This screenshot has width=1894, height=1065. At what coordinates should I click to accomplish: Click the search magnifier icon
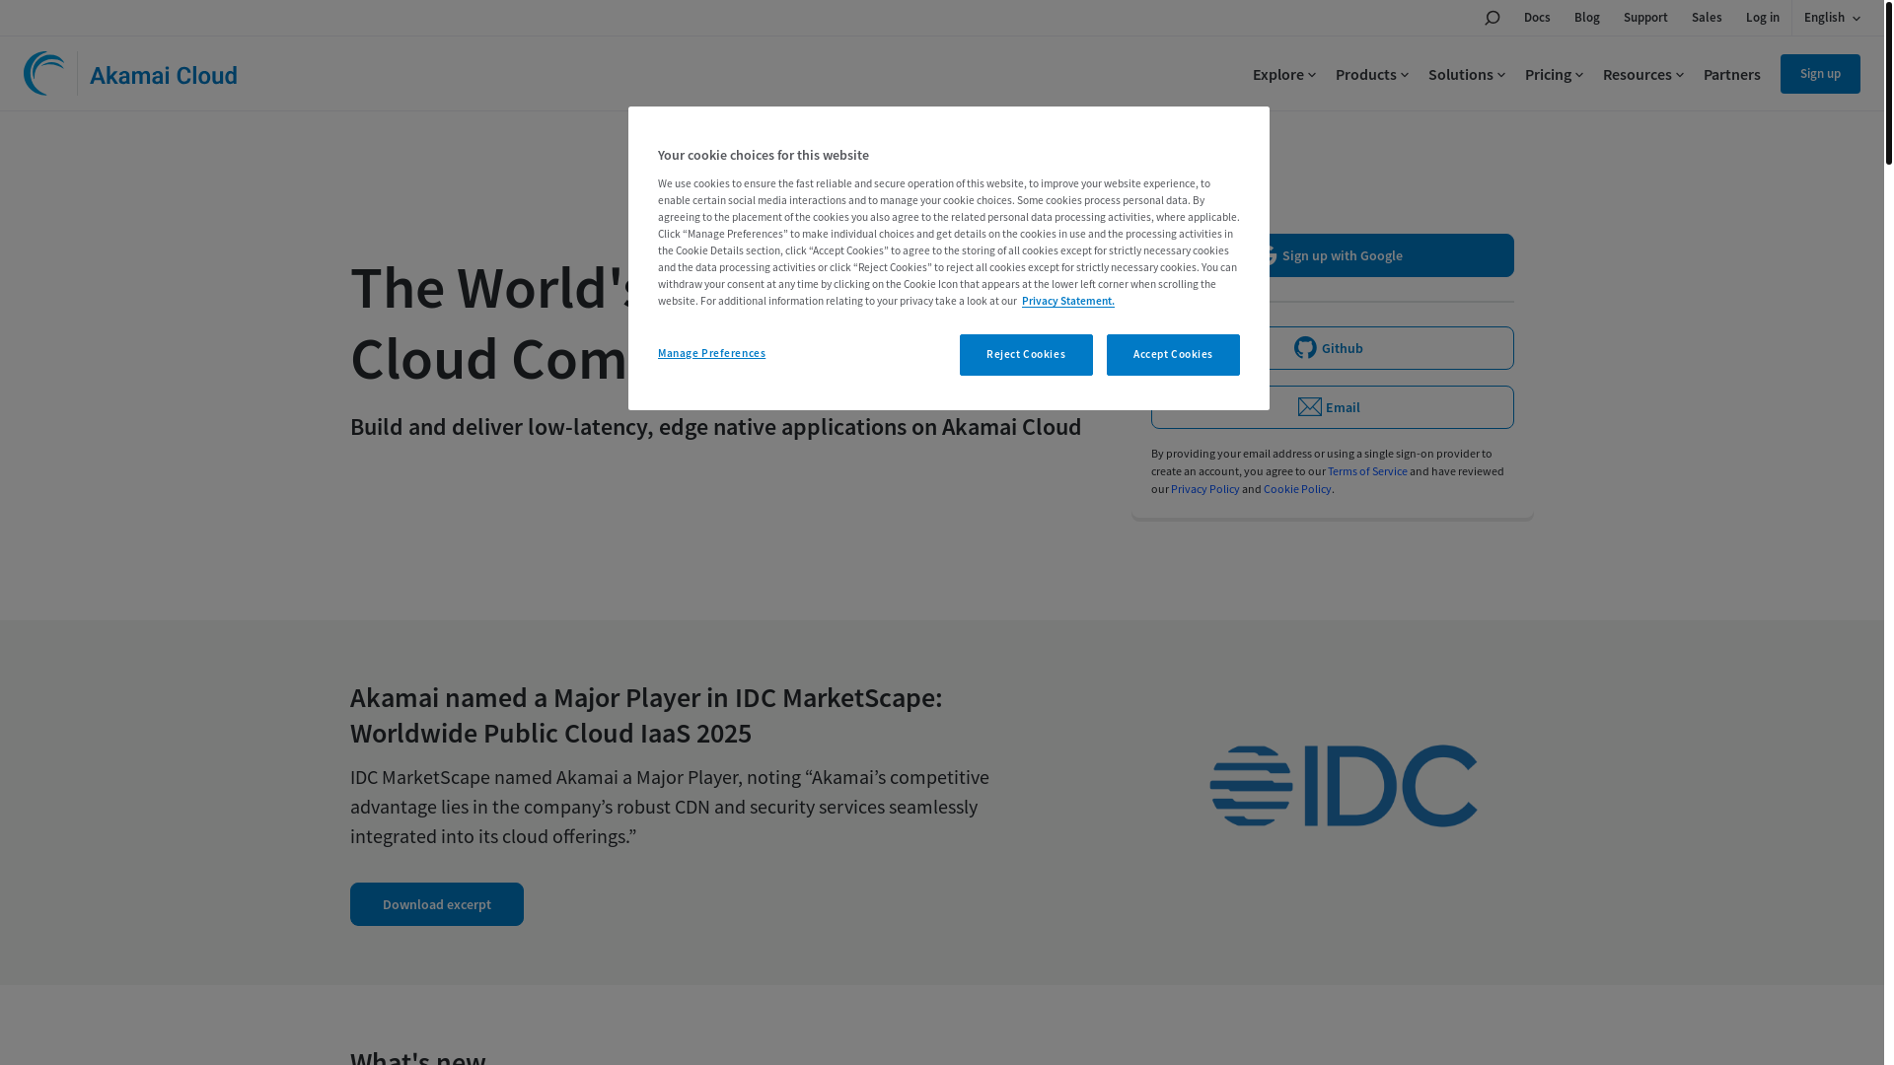(1492, 18)
